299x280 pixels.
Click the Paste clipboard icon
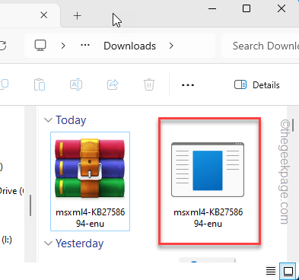[x=40, y=84]
